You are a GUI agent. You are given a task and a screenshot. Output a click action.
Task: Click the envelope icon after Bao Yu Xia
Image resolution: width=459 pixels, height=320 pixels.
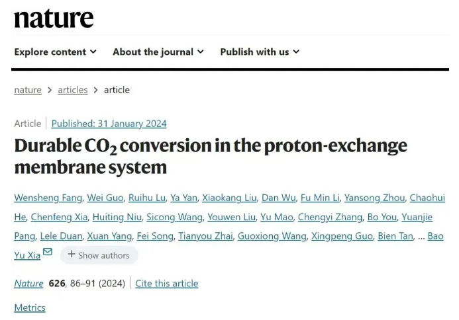point(47,253)
